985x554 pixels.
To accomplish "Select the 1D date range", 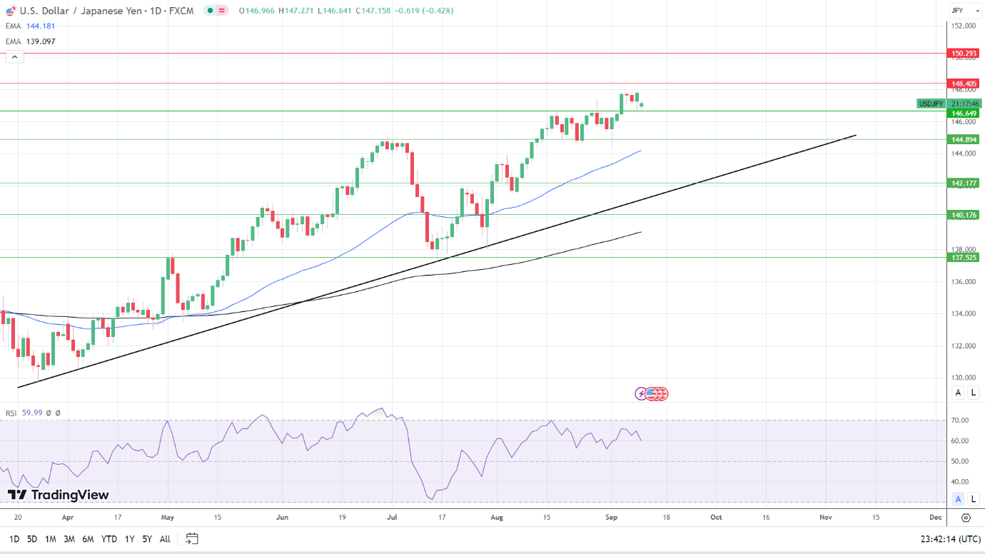I will click(14, 539).
